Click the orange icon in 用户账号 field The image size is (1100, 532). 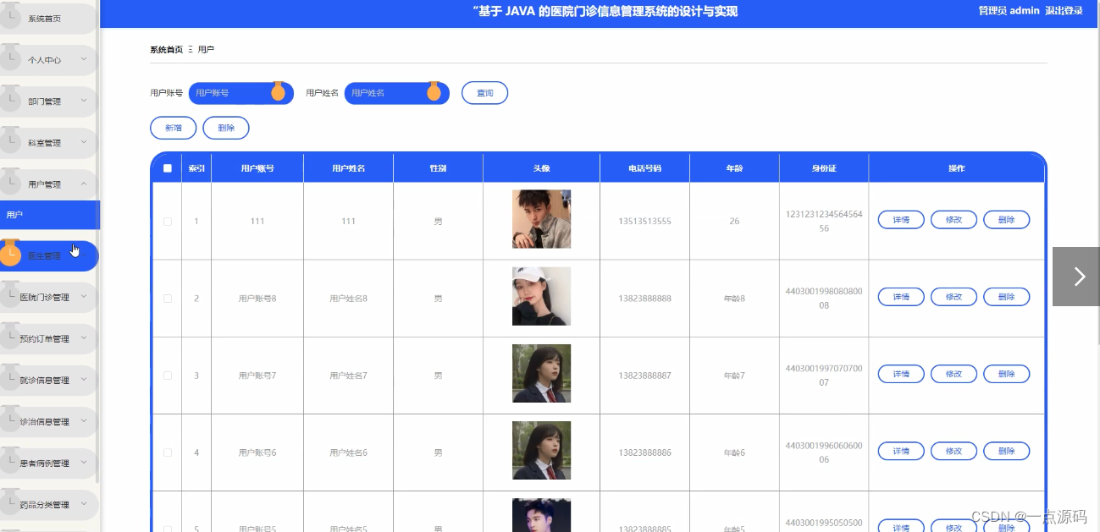coord(278,92)
